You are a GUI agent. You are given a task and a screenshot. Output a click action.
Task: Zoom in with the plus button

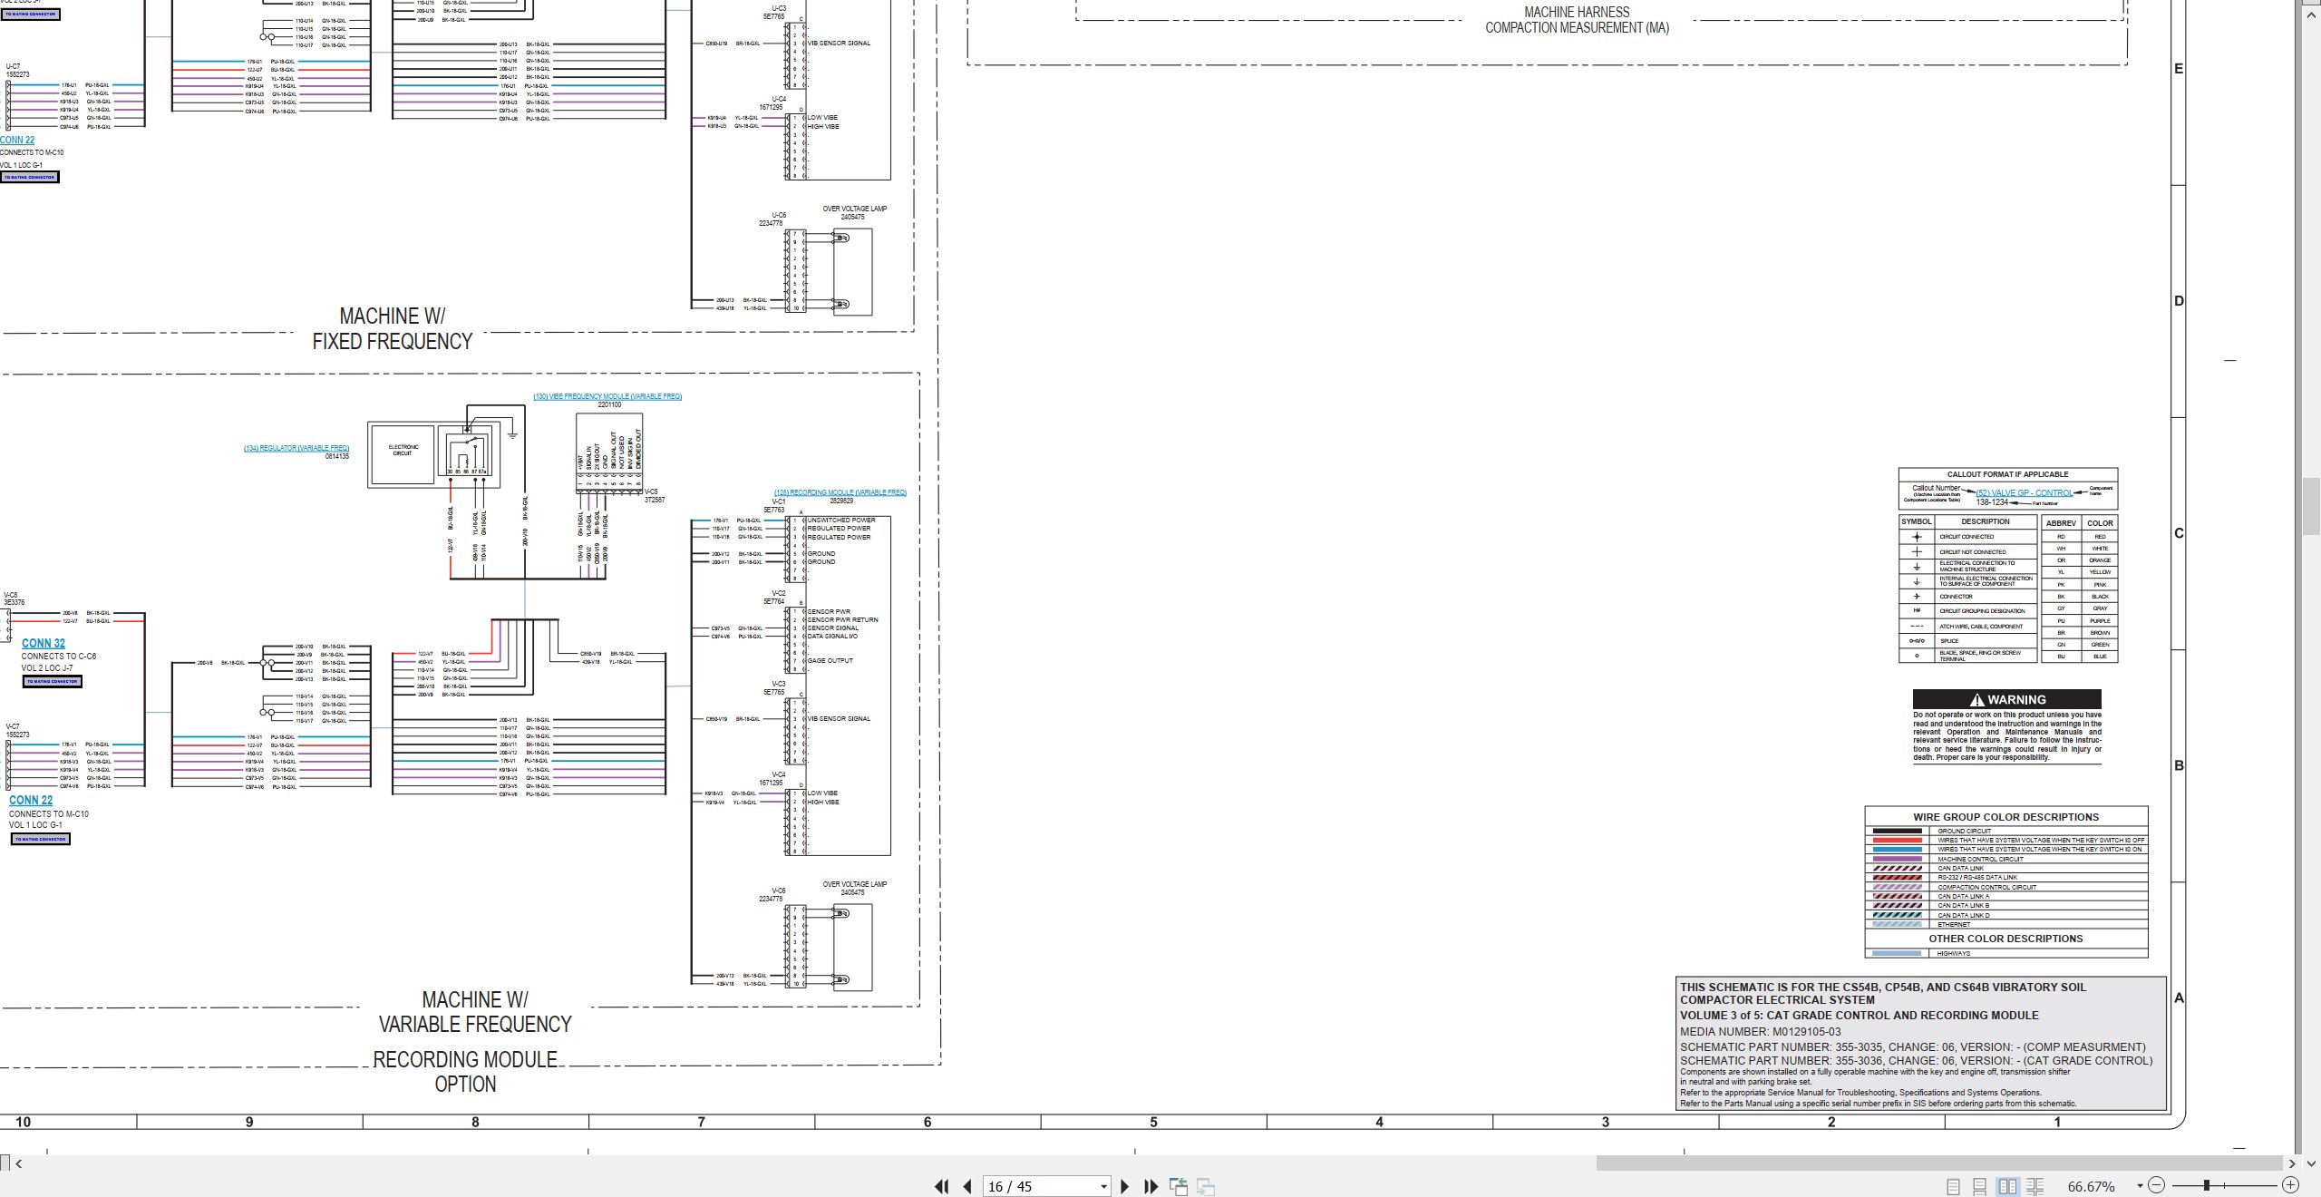[x=2290, y=1185]
